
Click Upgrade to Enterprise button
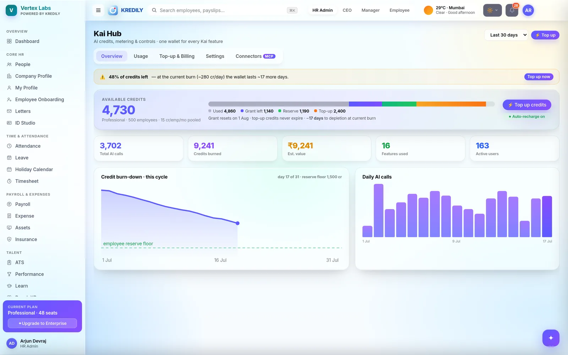point(43,323)
